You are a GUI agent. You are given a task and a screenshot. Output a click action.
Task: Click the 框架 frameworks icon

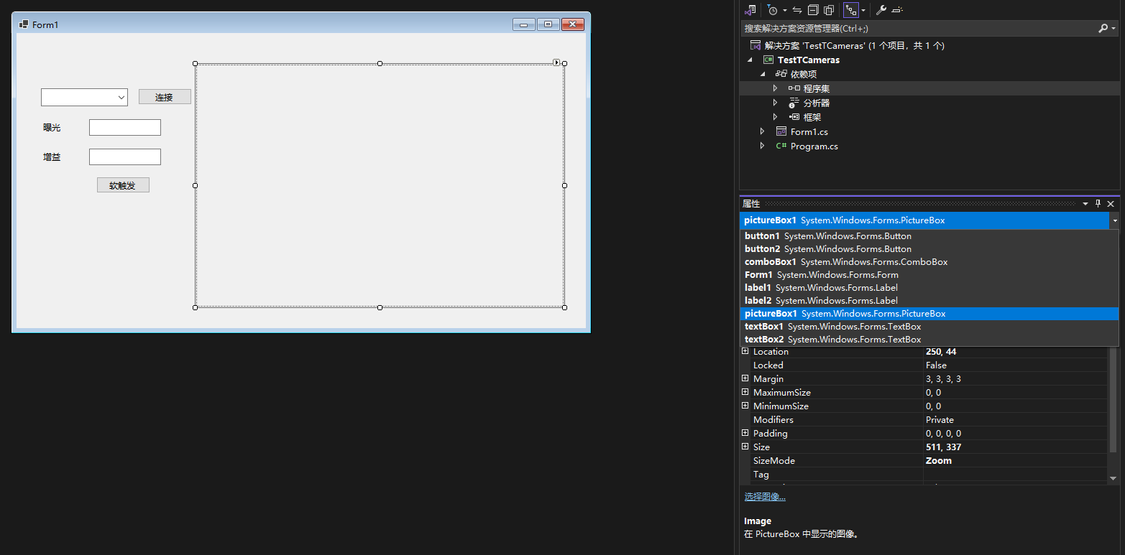794,117
